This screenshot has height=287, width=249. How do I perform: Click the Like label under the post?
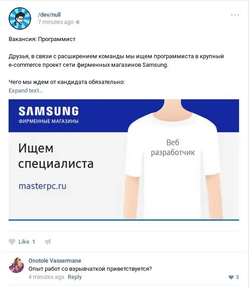[x=24, y=242]
